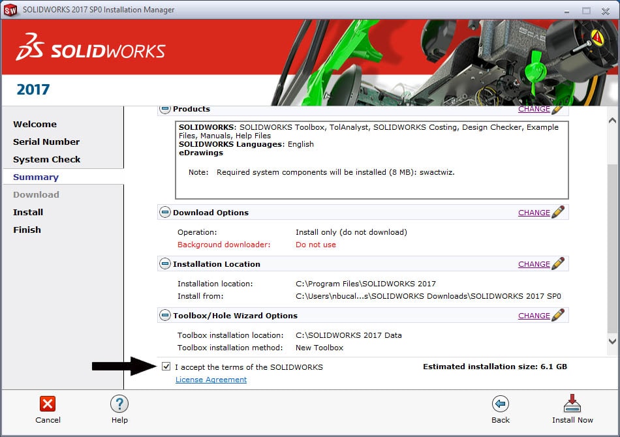Collapse Toolbox/Hole Wizard Options section

click(x=165, y=315)
